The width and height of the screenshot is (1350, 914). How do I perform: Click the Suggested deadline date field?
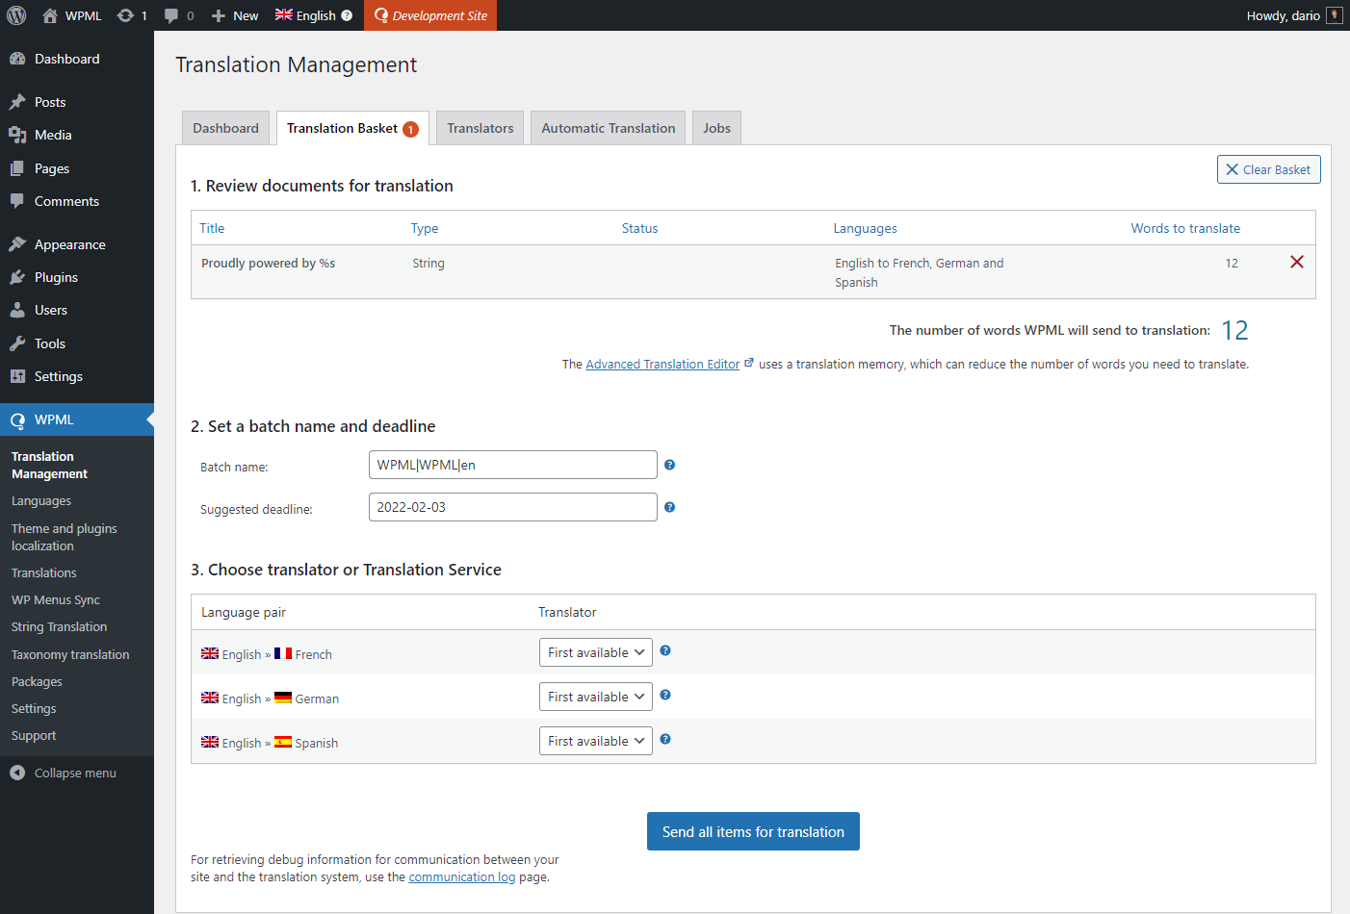click(513, 507)
